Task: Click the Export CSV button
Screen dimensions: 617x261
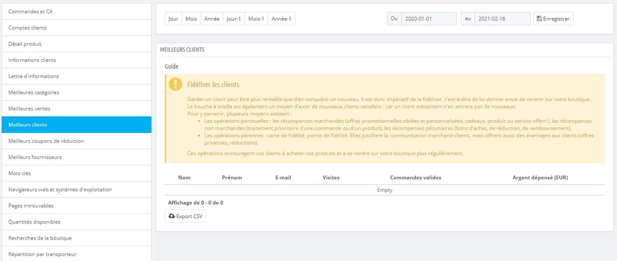Action: [x=185, y=216]
